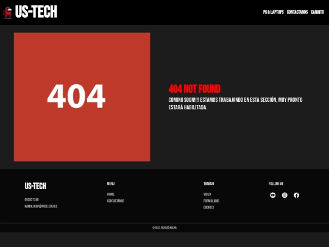The width and height of the screenshot is (329, 247).
Task: Click the footer phone number
Action: coord(32,199)
